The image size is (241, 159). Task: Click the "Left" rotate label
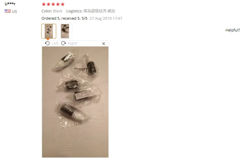click(55, 43)
